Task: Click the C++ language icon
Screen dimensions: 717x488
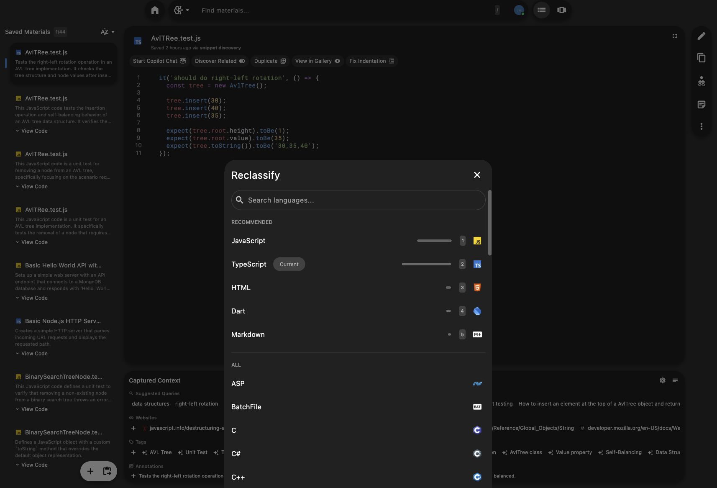Action: click(x=477, y=477)
